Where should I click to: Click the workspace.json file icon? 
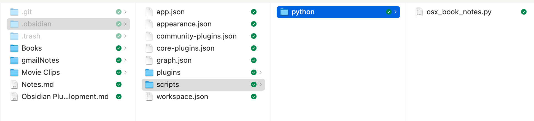point(149,97)
